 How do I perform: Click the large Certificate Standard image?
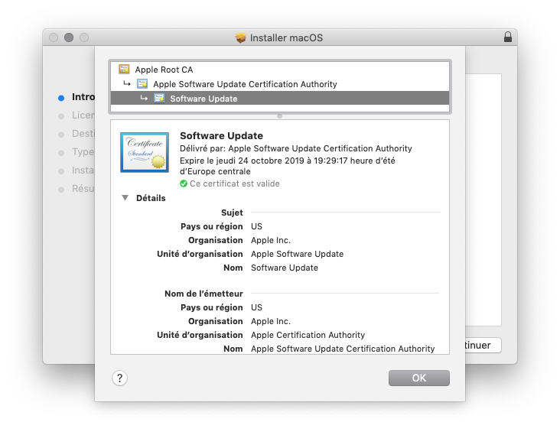pos(144,152)
